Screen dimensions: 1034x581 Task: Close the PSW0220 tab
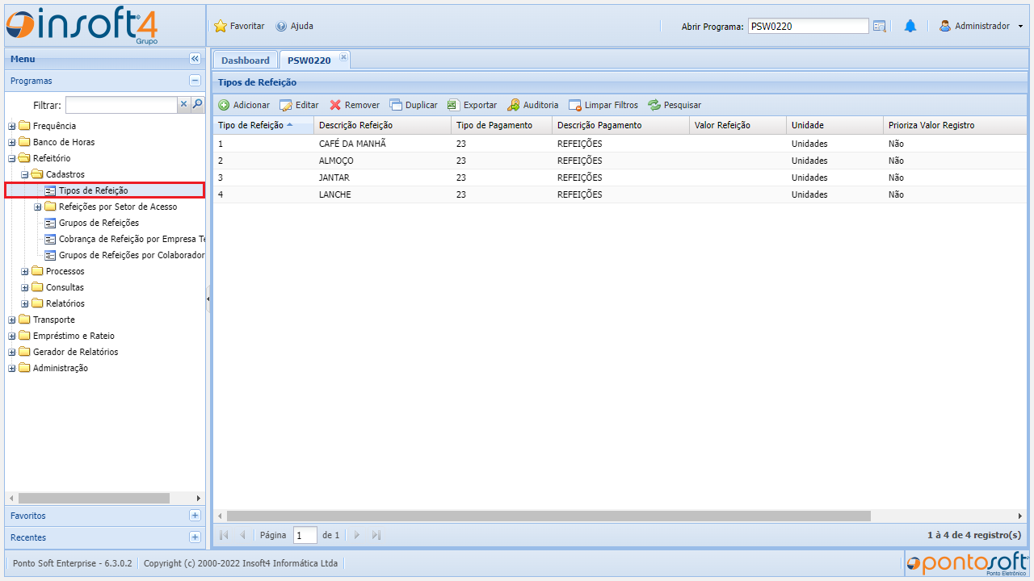click(x=343, y=57)
